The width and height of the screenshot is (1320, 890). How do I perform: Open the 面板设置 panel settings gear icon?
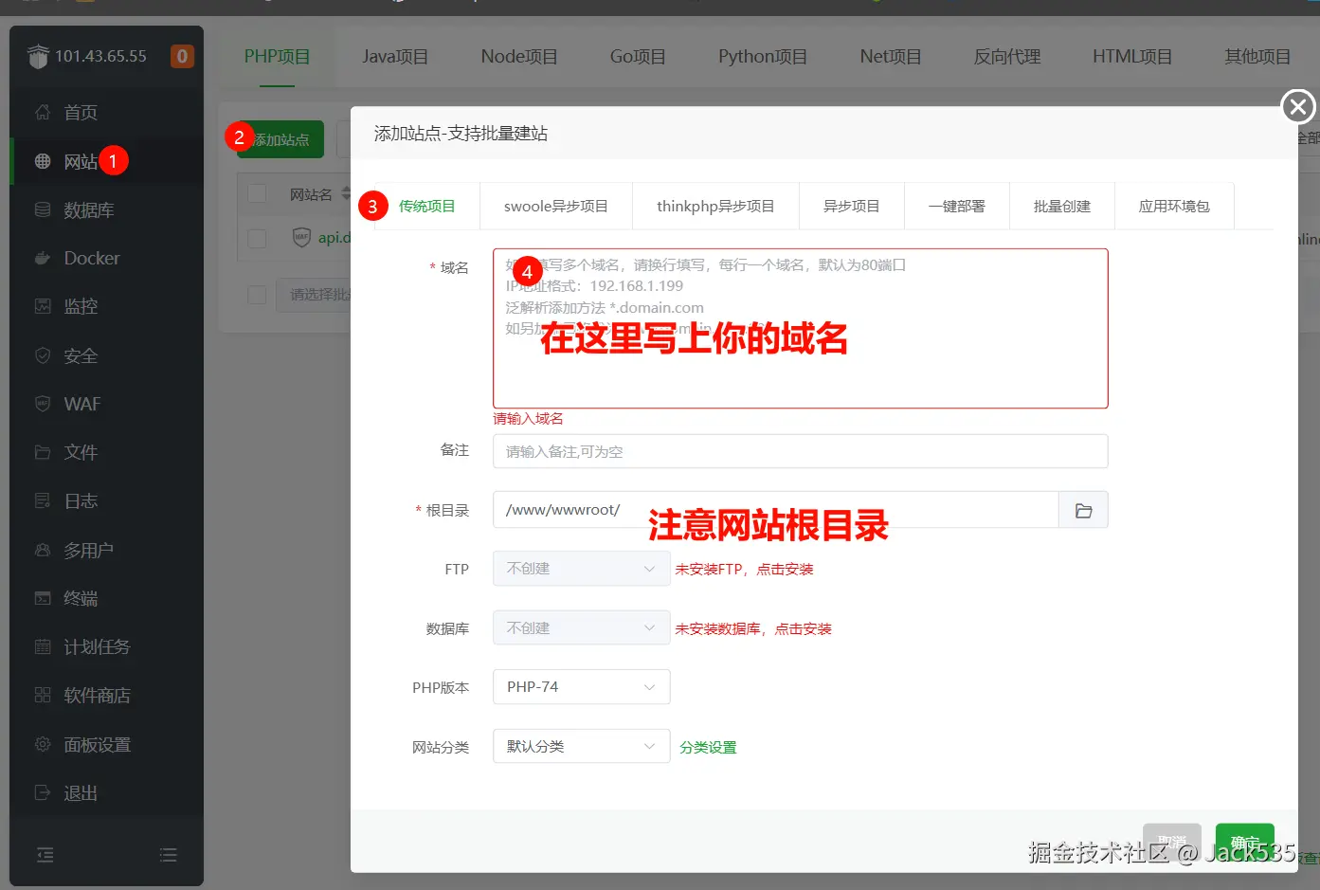click(x=43, y=744)
